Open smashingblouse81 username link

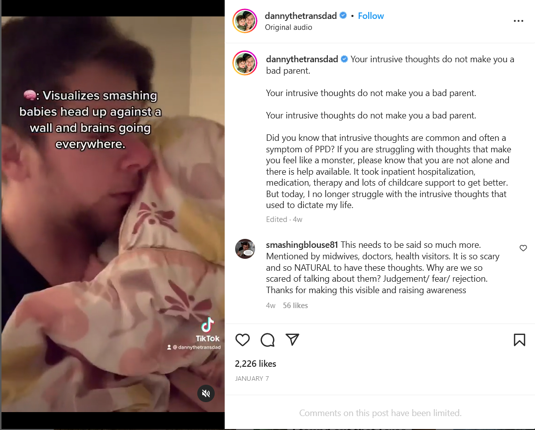pos(301,245)
